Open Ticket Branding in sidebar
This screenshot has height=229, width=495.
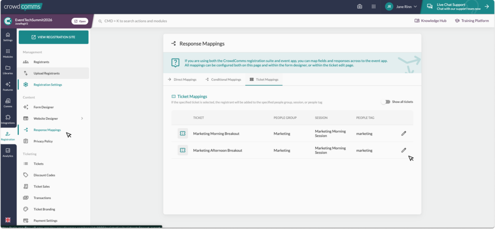[x=54, y=209]
